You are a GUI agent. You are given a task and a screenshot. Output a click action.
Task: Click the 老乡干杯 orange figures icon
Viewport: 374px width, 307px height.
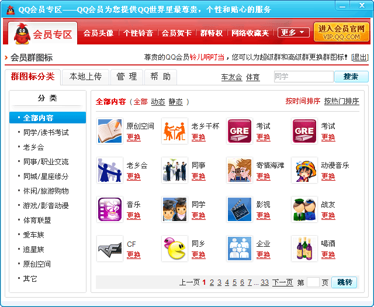coord(175,131)
